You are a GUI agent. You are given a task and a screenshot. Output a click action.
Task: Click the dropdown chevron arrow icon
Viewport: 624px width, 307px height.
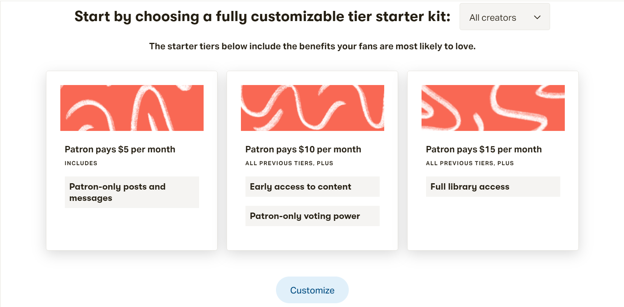[x=537, y=17]
